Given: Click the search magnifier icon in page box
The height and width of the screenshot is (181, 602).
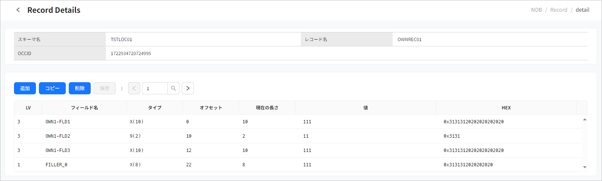Looking at the screenshot, I should 173,88.
